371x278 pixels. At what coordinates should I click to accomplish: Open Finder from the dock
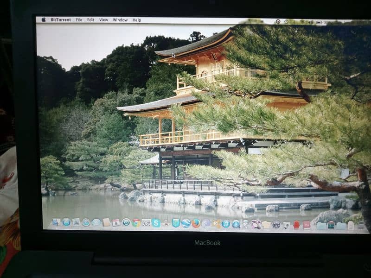click(x=56, y=222)
